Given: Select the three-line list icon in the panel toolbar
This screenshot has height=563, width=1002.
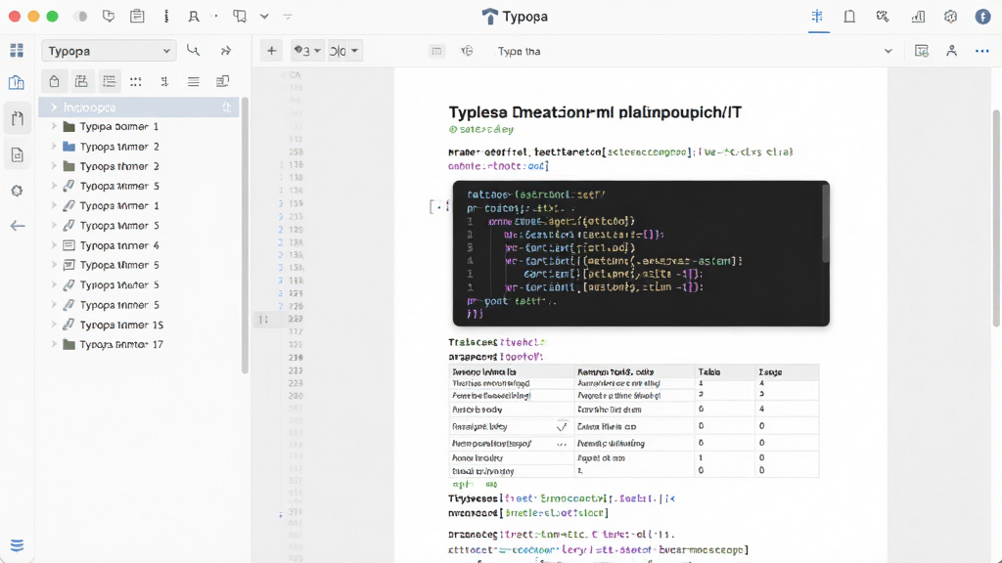Looking at the screenshot, I should [193, 81].
